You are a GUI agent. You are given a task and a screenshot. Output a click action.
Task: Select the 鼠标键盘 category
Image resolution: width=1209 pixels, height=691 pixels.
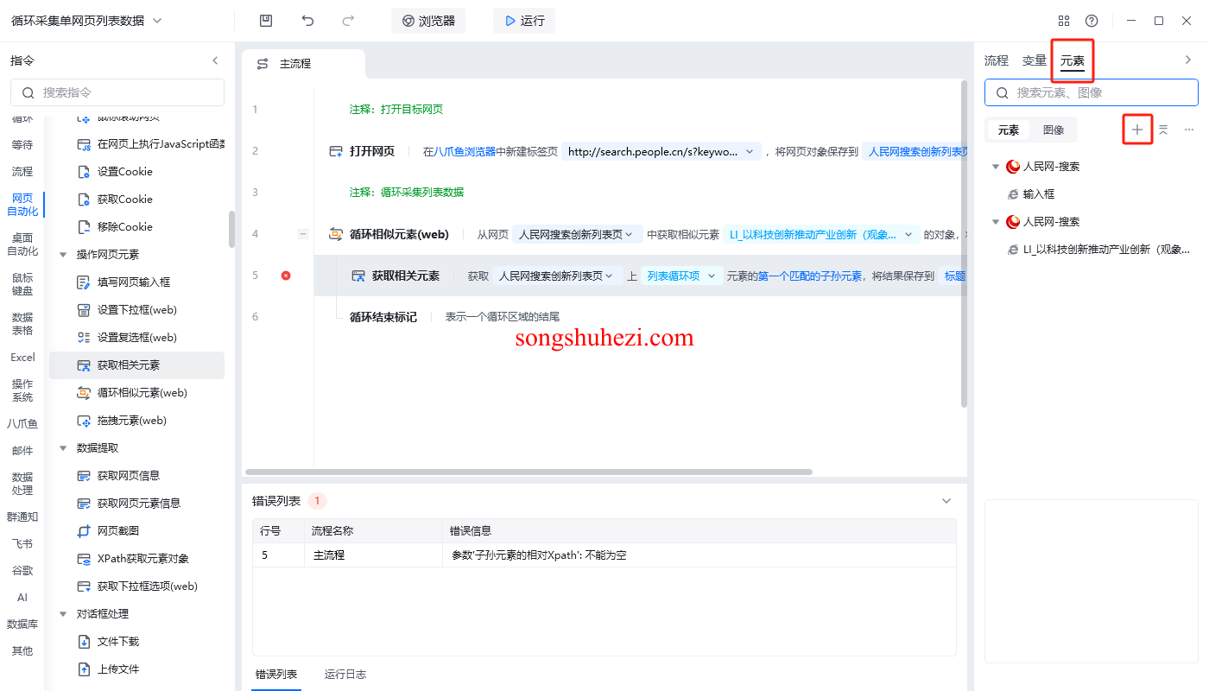22,284
